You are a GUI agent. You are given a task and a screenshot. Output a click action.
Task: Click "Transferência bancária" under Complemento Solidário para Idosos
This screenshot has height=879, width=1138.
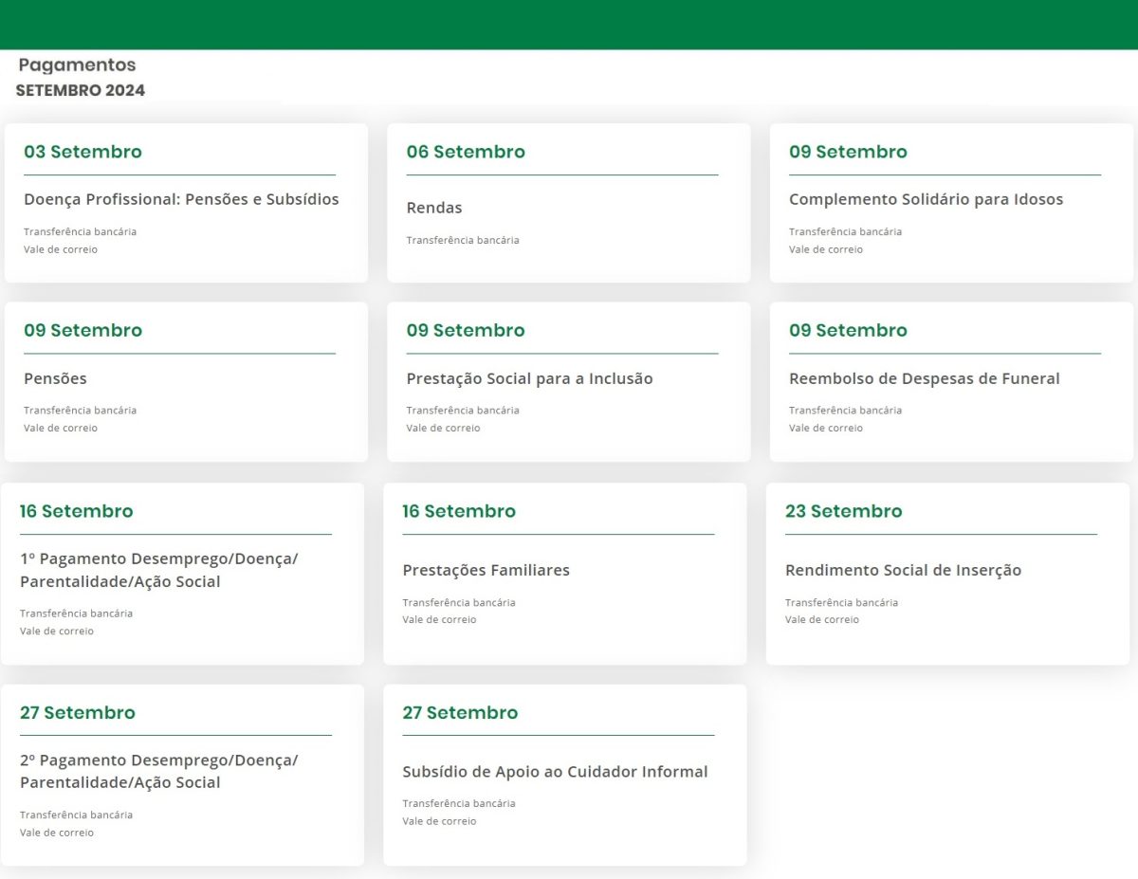click(x=845, y=231)
